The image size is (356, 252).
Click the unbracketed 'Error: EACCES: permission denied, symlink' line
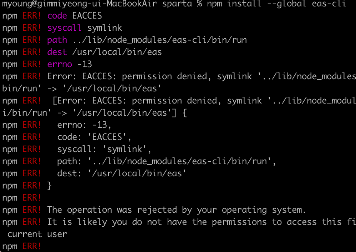[x=179, y=76]
